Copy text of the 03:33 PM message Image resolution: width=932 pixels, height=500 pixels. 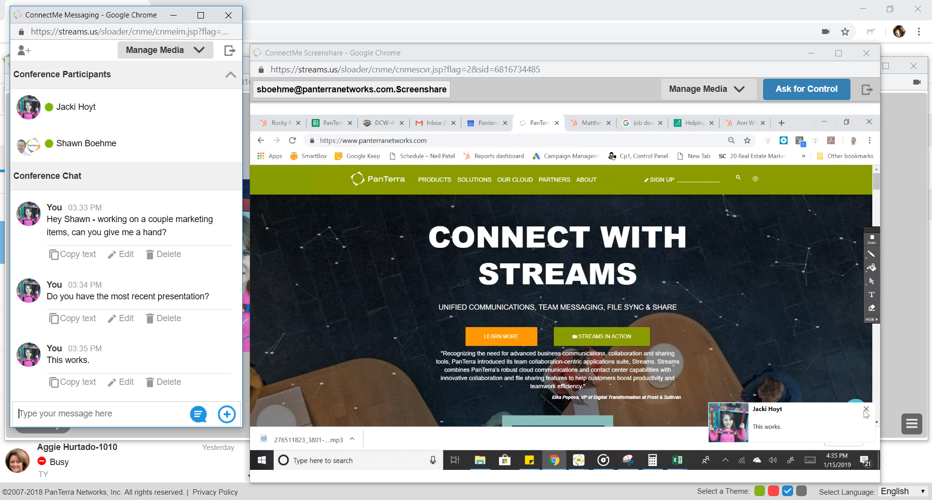73,254
